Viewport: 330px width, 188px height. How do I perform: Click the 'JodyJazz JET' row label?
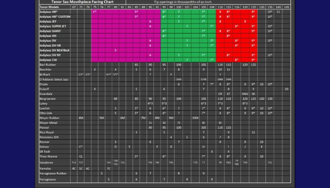48,22
